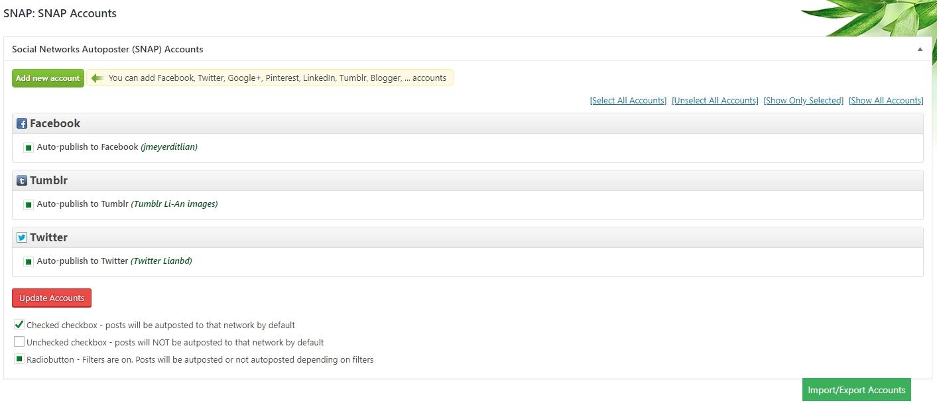Image resolution: width=937 pixels, height=419 pixels.
Task: Click the jmeyerditlian account name
Action: (169, 147)
